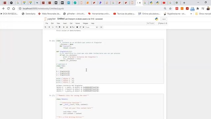This screenshot has height=119, width=211.
Task: Click the Logout button
Action: 164,19
